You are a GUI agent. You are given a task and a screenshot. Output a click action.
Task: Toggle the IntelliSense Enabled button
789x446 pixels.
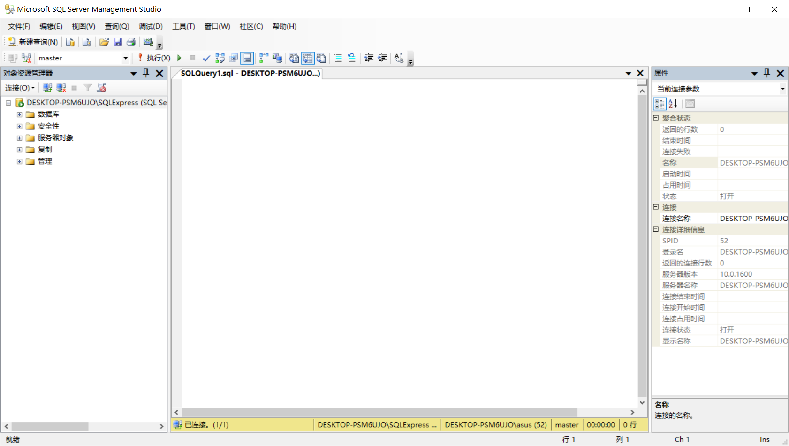click(x=247, y=58)
